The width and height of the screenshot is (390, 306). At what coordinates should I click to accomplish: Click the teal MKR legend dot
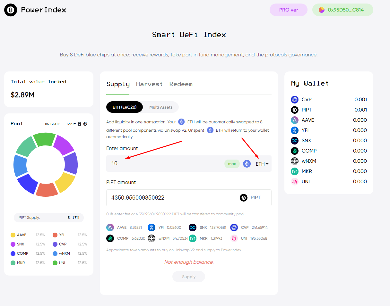click(x=13, y=263)
